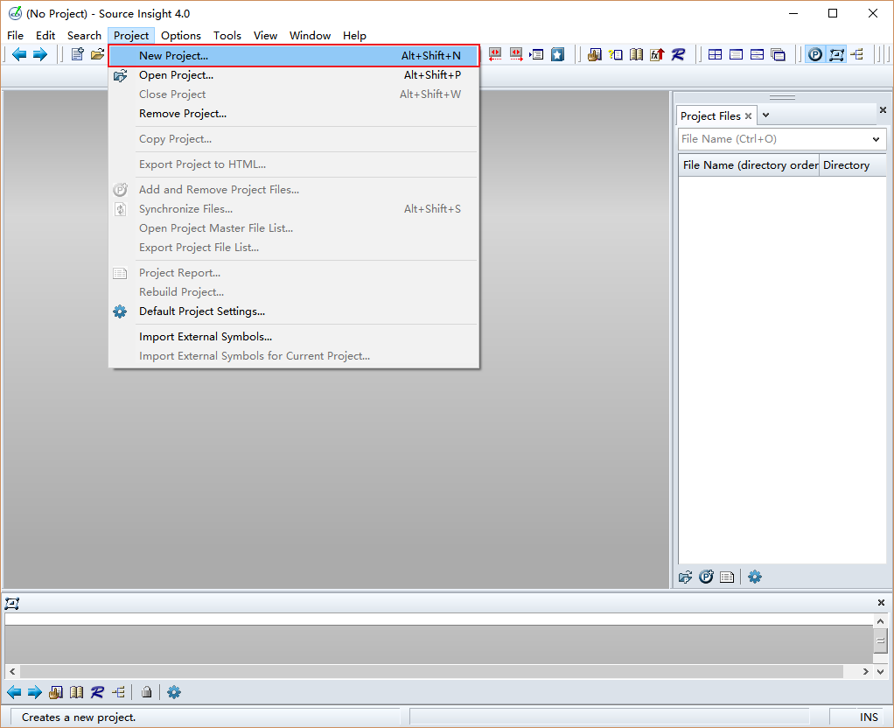Open the File Name combo box dropdown arrow
894x728 pixels.
pyautogui.click(x=877, y=139)
